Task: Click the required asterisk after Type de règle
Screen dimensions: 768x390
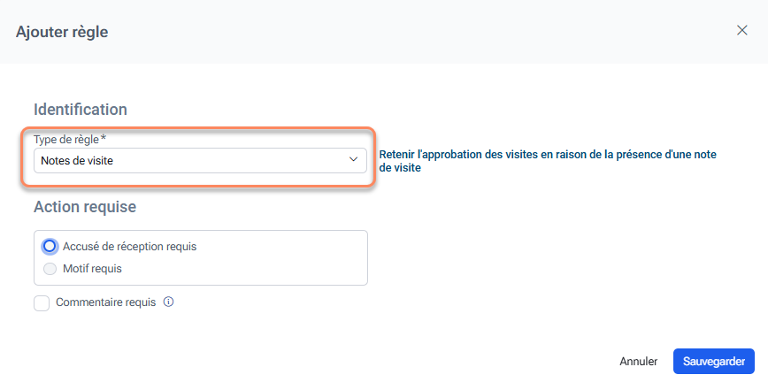Action: click(104, 138)
